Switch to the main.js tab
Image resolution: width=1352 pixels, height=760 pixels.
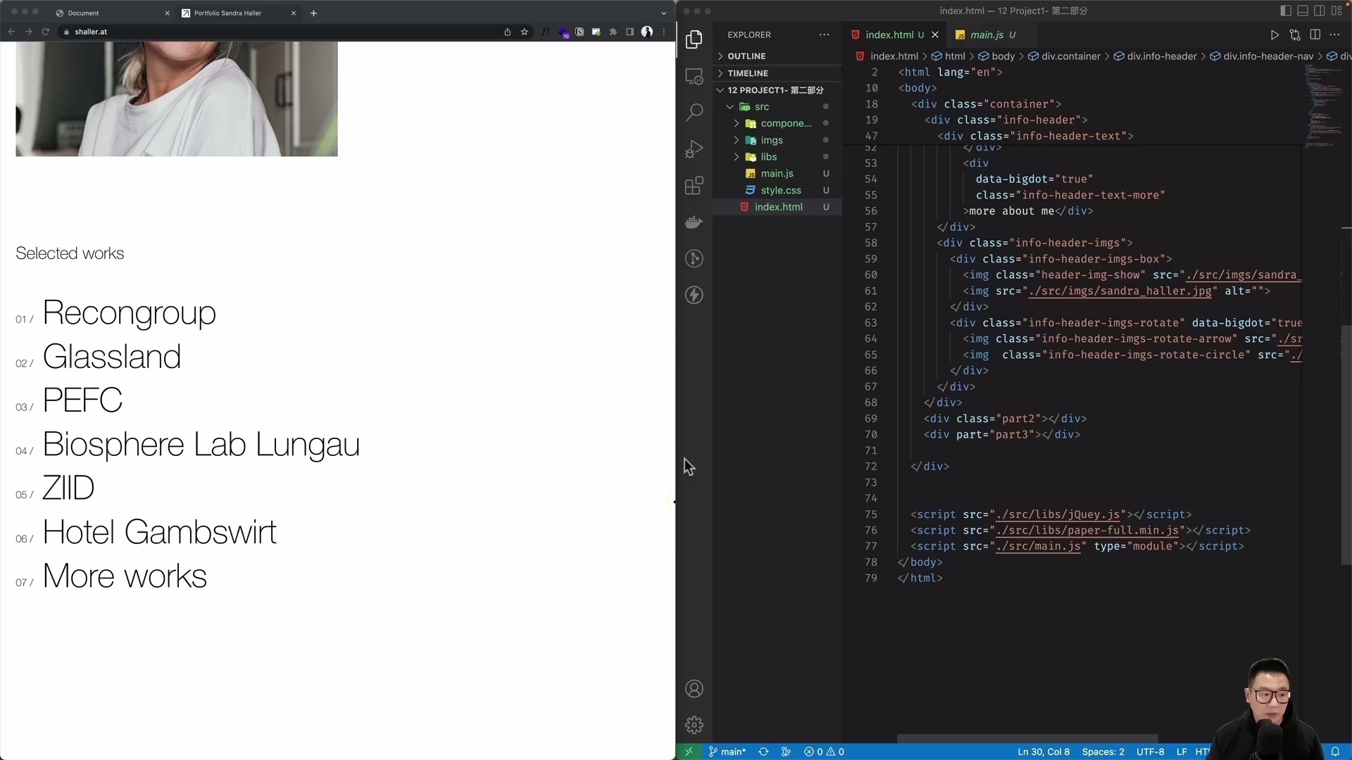click(989, 34)
